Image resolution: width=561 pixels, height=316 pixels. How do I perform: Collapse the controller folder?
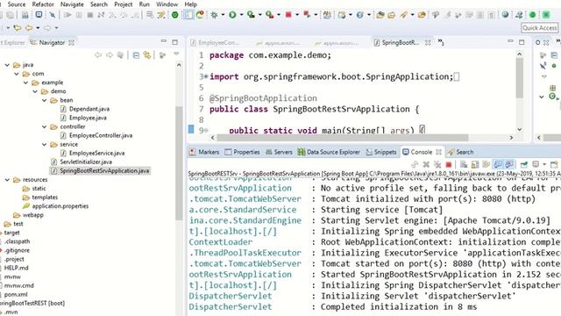coord(45,126)
